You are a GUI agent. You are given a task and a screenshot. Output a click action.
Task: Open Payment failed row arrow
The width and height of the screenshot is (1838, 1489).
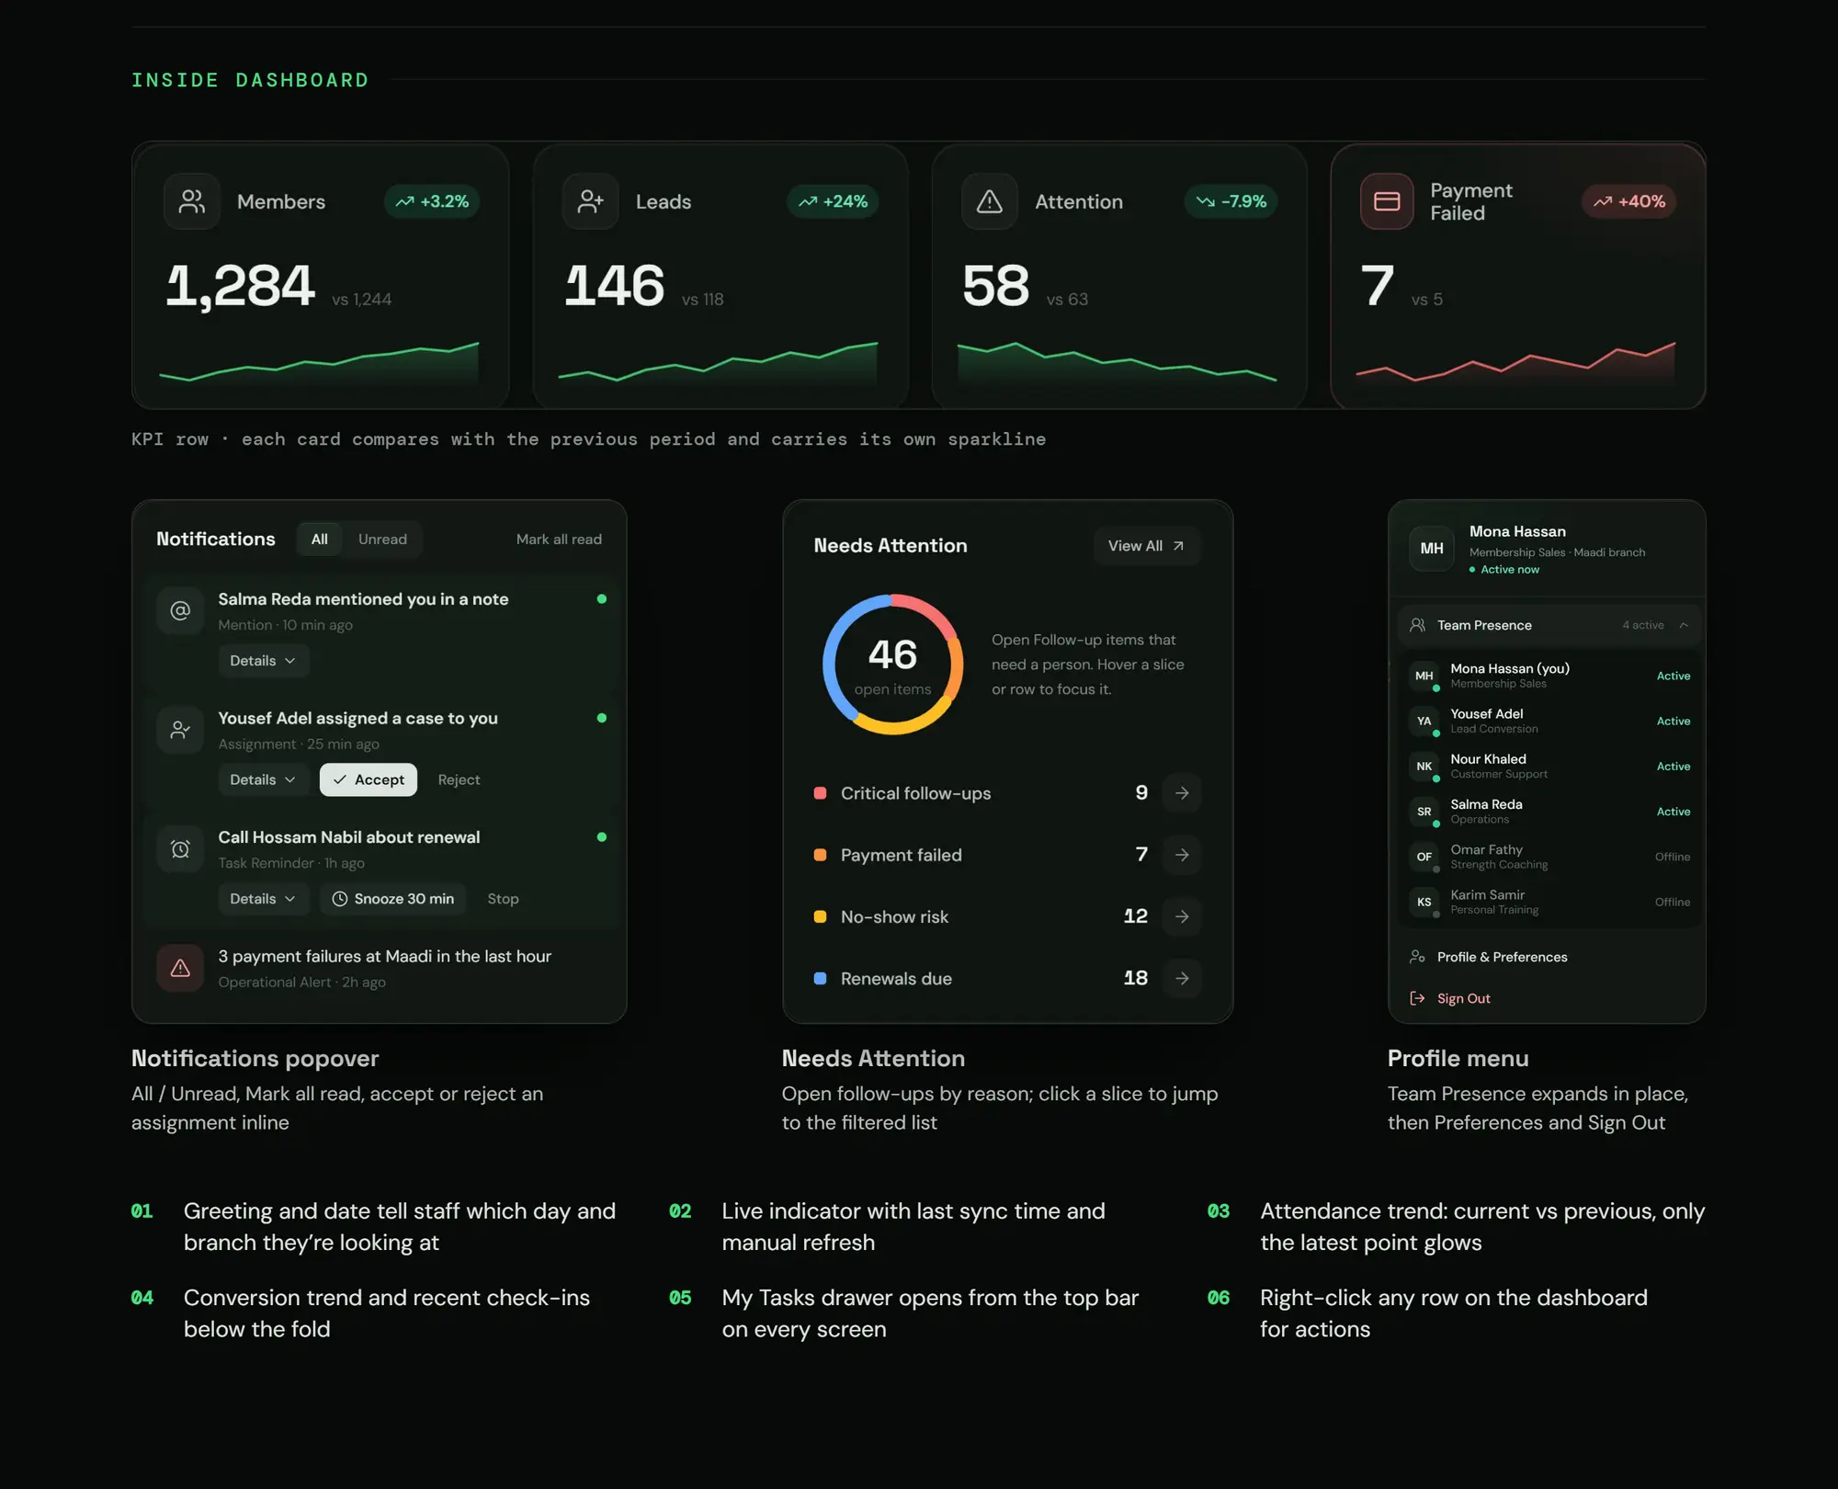tap(1182, 855)
